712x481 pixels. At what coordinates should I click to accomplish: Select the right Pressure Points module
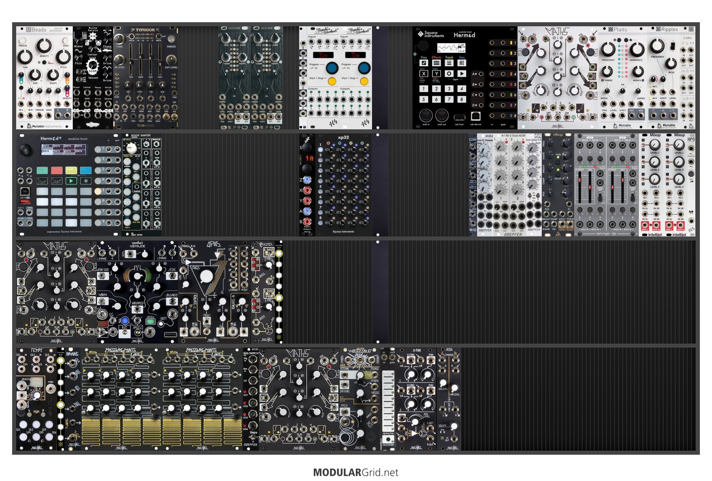(202, 399)
